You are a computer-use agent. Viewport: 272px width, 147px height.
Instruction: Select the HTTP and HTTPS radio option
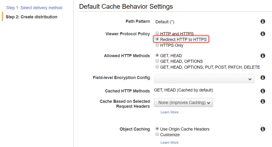click(157, 33)
